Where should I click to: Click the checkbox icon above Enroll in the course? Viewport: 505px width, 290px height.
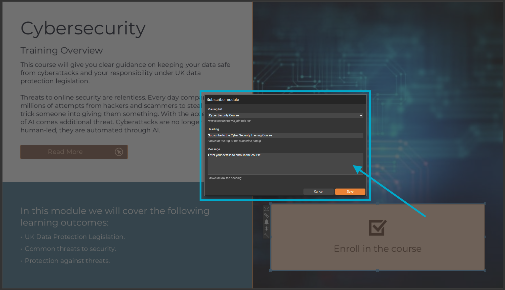click(378, 227)
